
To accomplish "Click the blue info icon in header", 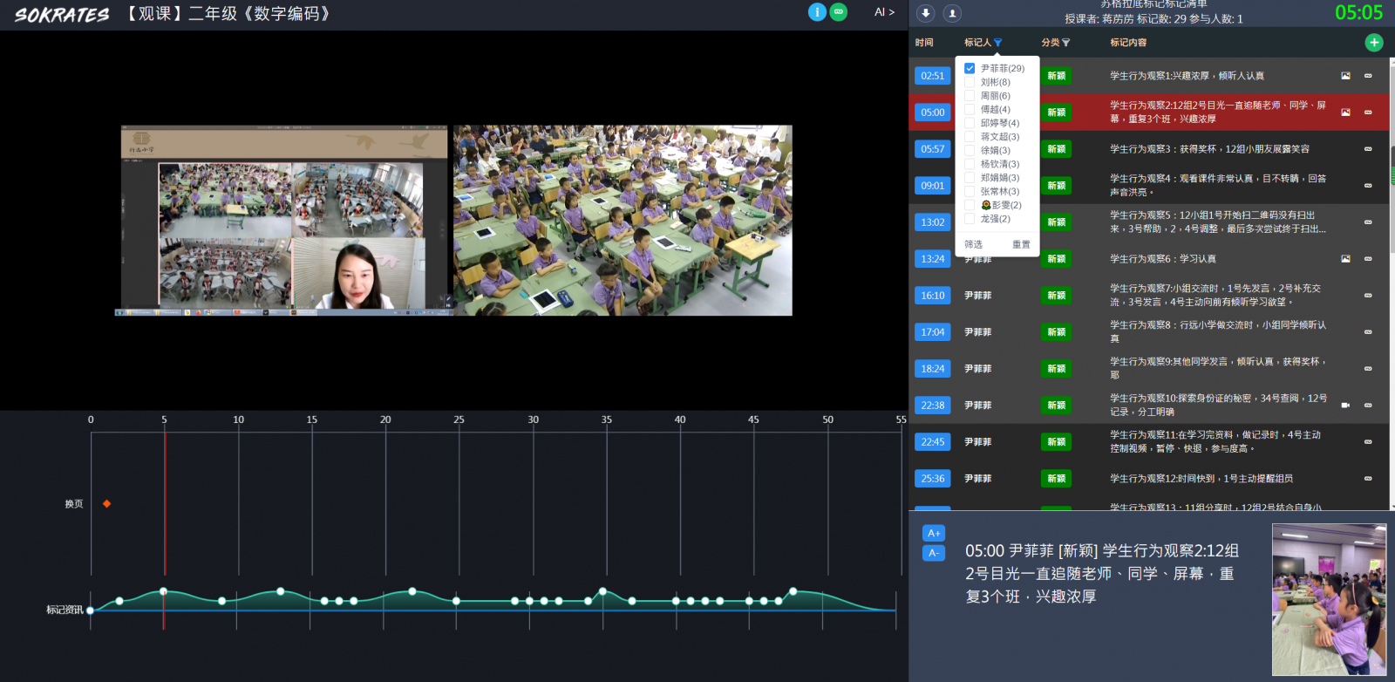I will 816,12.
